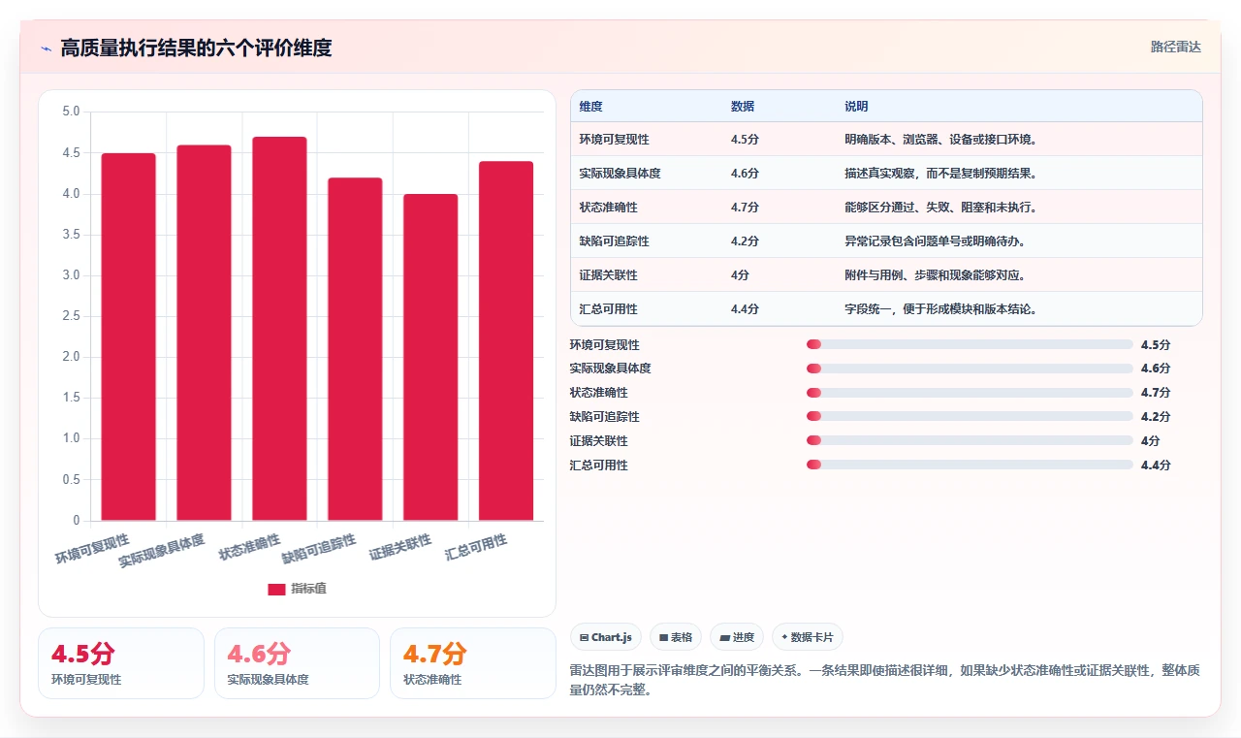Viewport: 1241px width, 738px height.
Task: Select the 4.5分 环境可复现性 stat card
Action: click(121, 663)
